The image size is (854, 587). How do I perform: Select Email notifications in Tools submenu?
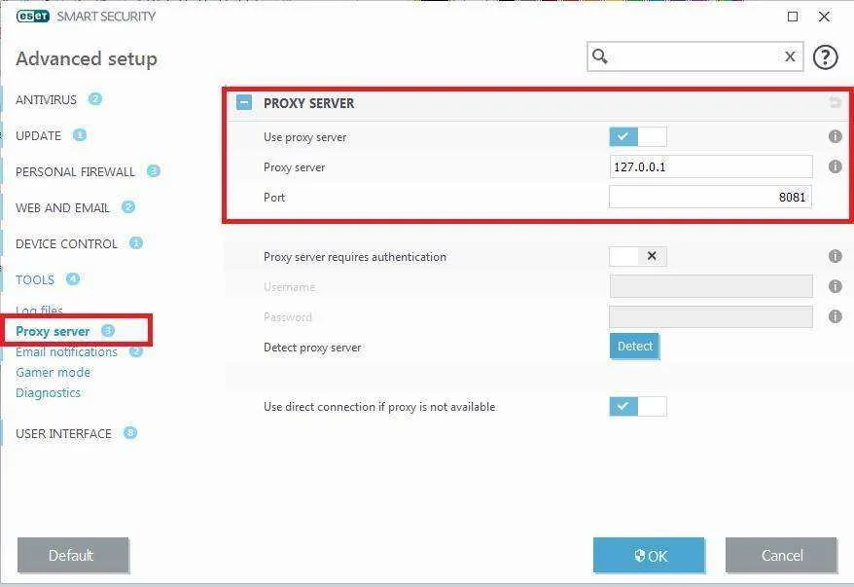(66, 352)
